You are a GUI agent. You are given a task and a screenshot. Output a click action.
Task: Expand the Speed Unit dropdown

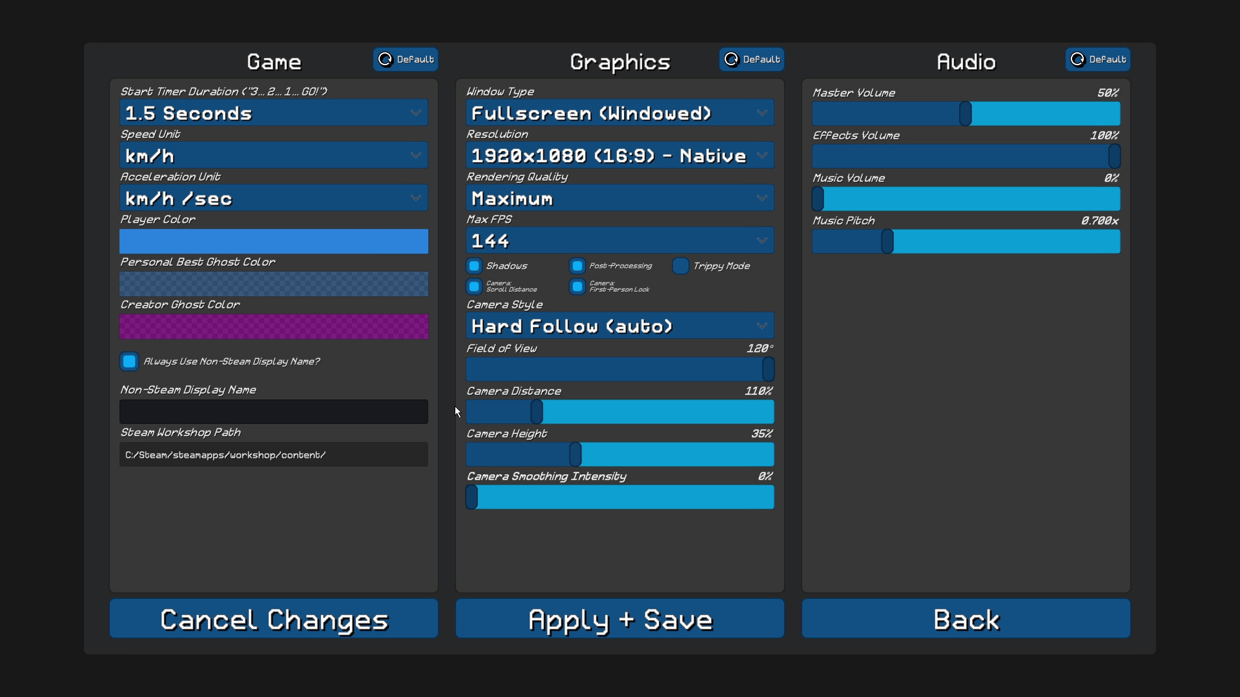pos(274,156)
